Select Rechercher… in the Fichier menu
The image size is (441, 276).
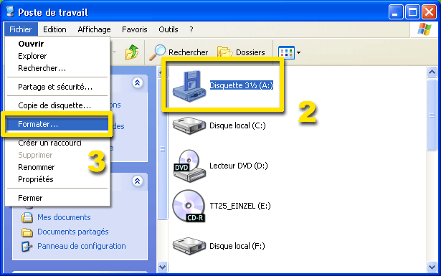point(57,68)
